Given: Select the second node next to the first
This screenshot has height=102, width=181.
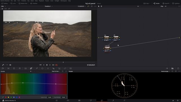Looking at the screenshot, I should click(116, 38).
